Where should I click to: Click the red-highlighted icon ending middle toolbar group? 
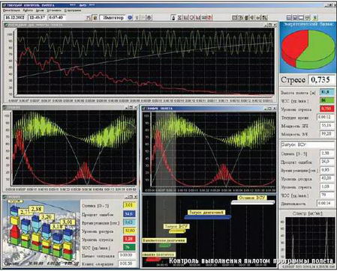pos(209,17)
